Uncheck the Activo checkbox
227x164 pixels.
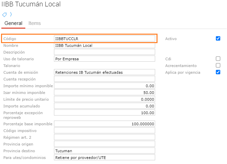click(218, 38)
